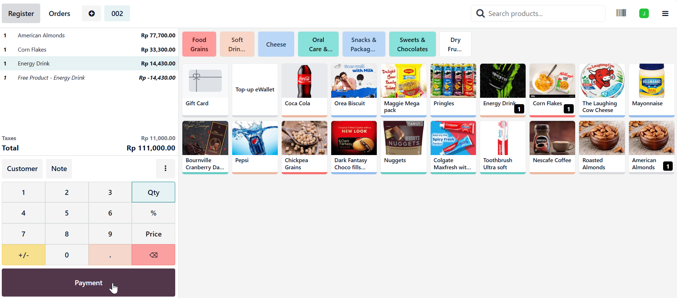The width and height of the screenshot is (677, 298).
Task: Click the Customer button
Action: pos(22,169)
